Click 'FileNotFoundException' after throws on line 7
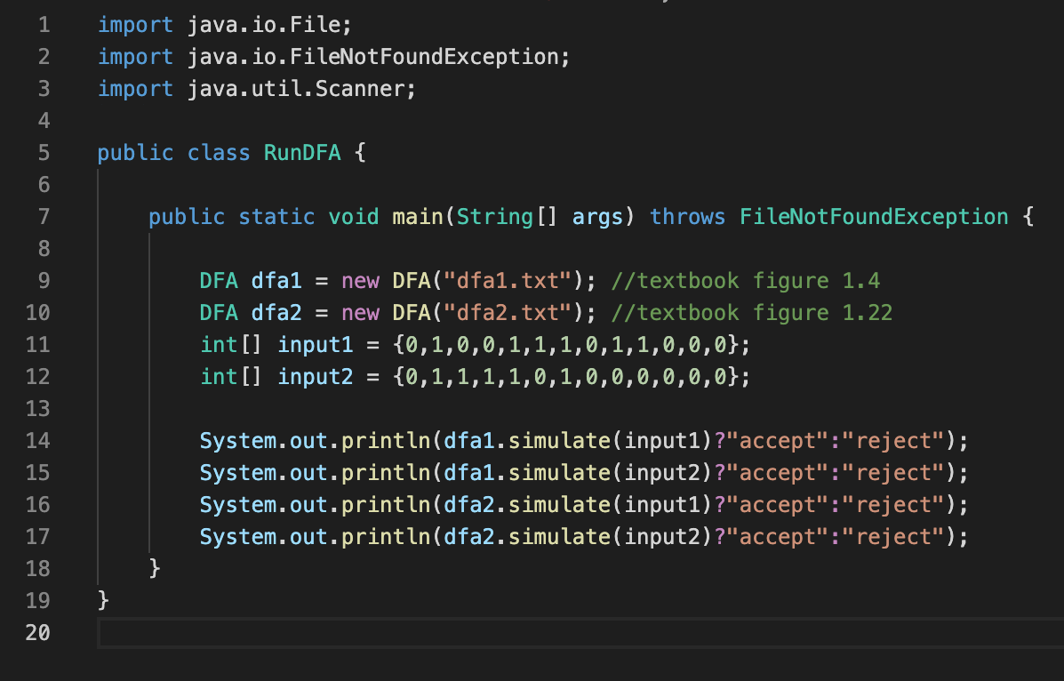 coord(874,217)
